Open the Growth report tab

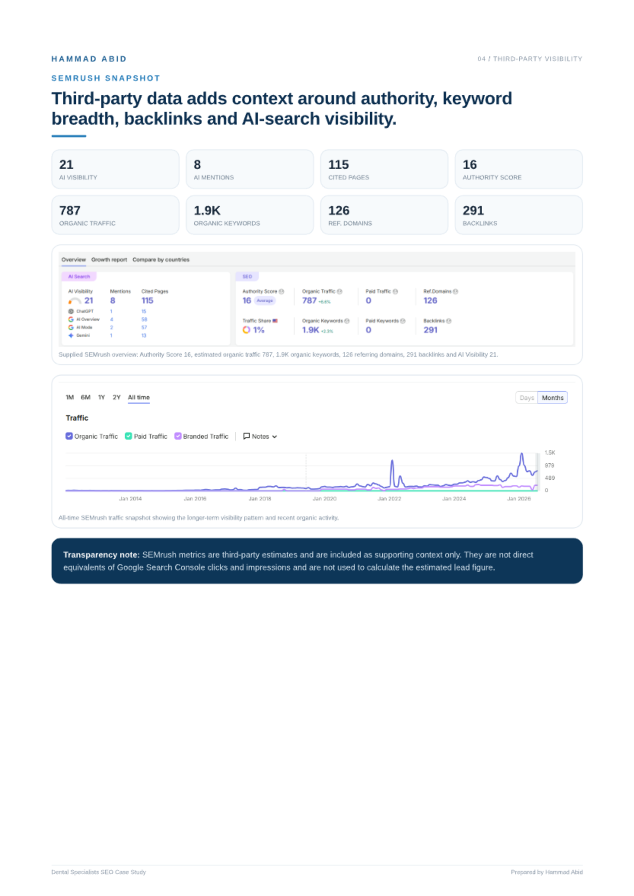tap(109, 259)
